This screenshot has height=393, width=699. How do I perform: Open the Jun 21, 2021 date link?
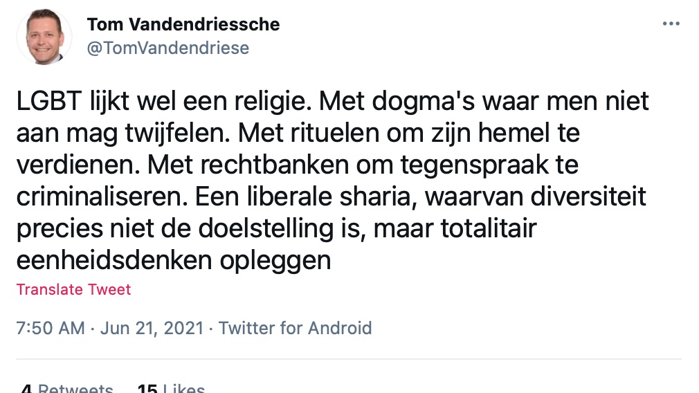[x=152, y=327]
